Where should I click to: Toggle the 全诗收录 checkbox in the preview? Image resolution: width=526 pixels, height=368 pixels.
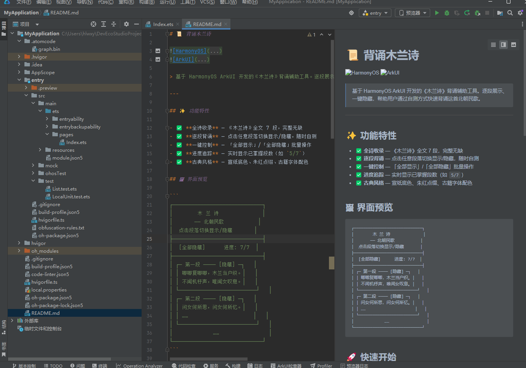click(x=359, y=151)
